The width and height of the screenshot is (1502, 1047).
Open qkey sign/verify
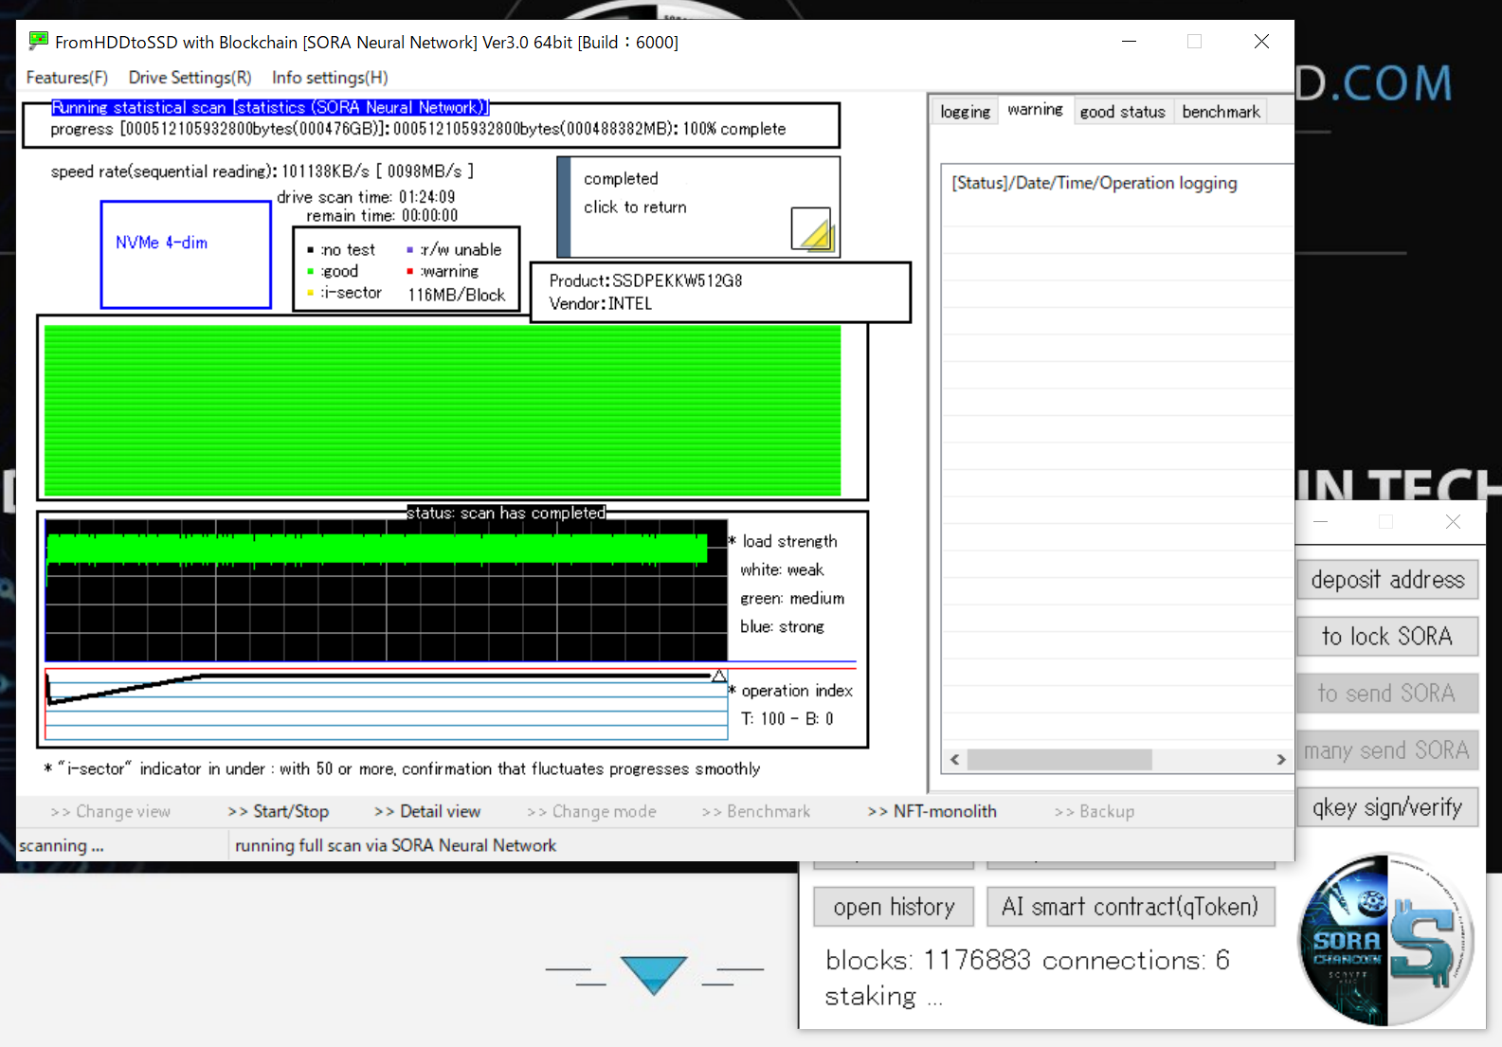pos(1387,807)
